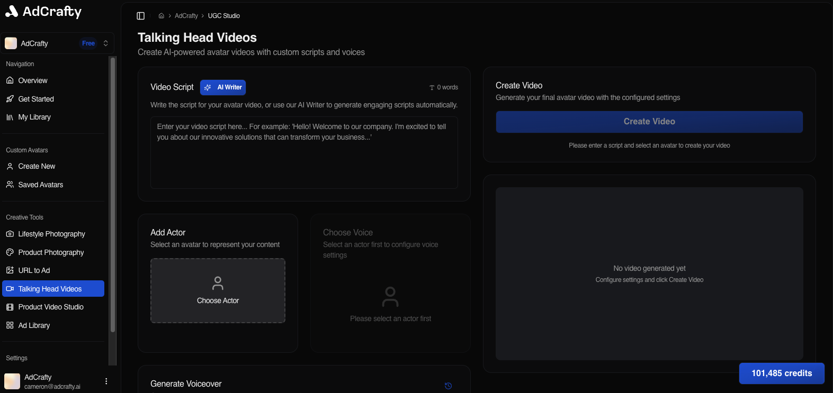Click the Lifestyle Photography camera icon
833x393 pixels.
point(10,234)
